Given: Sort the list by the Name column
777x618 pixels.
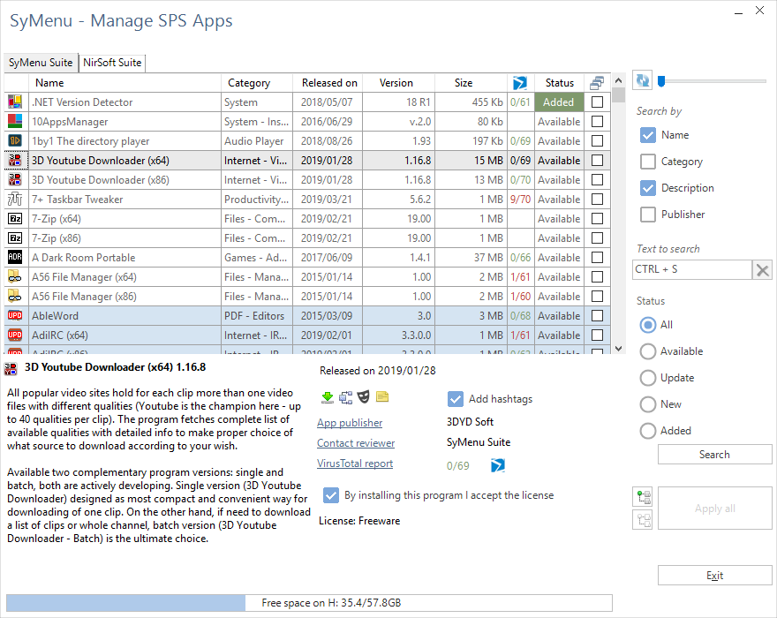Looking at the screenshot, I should (124, 83).
